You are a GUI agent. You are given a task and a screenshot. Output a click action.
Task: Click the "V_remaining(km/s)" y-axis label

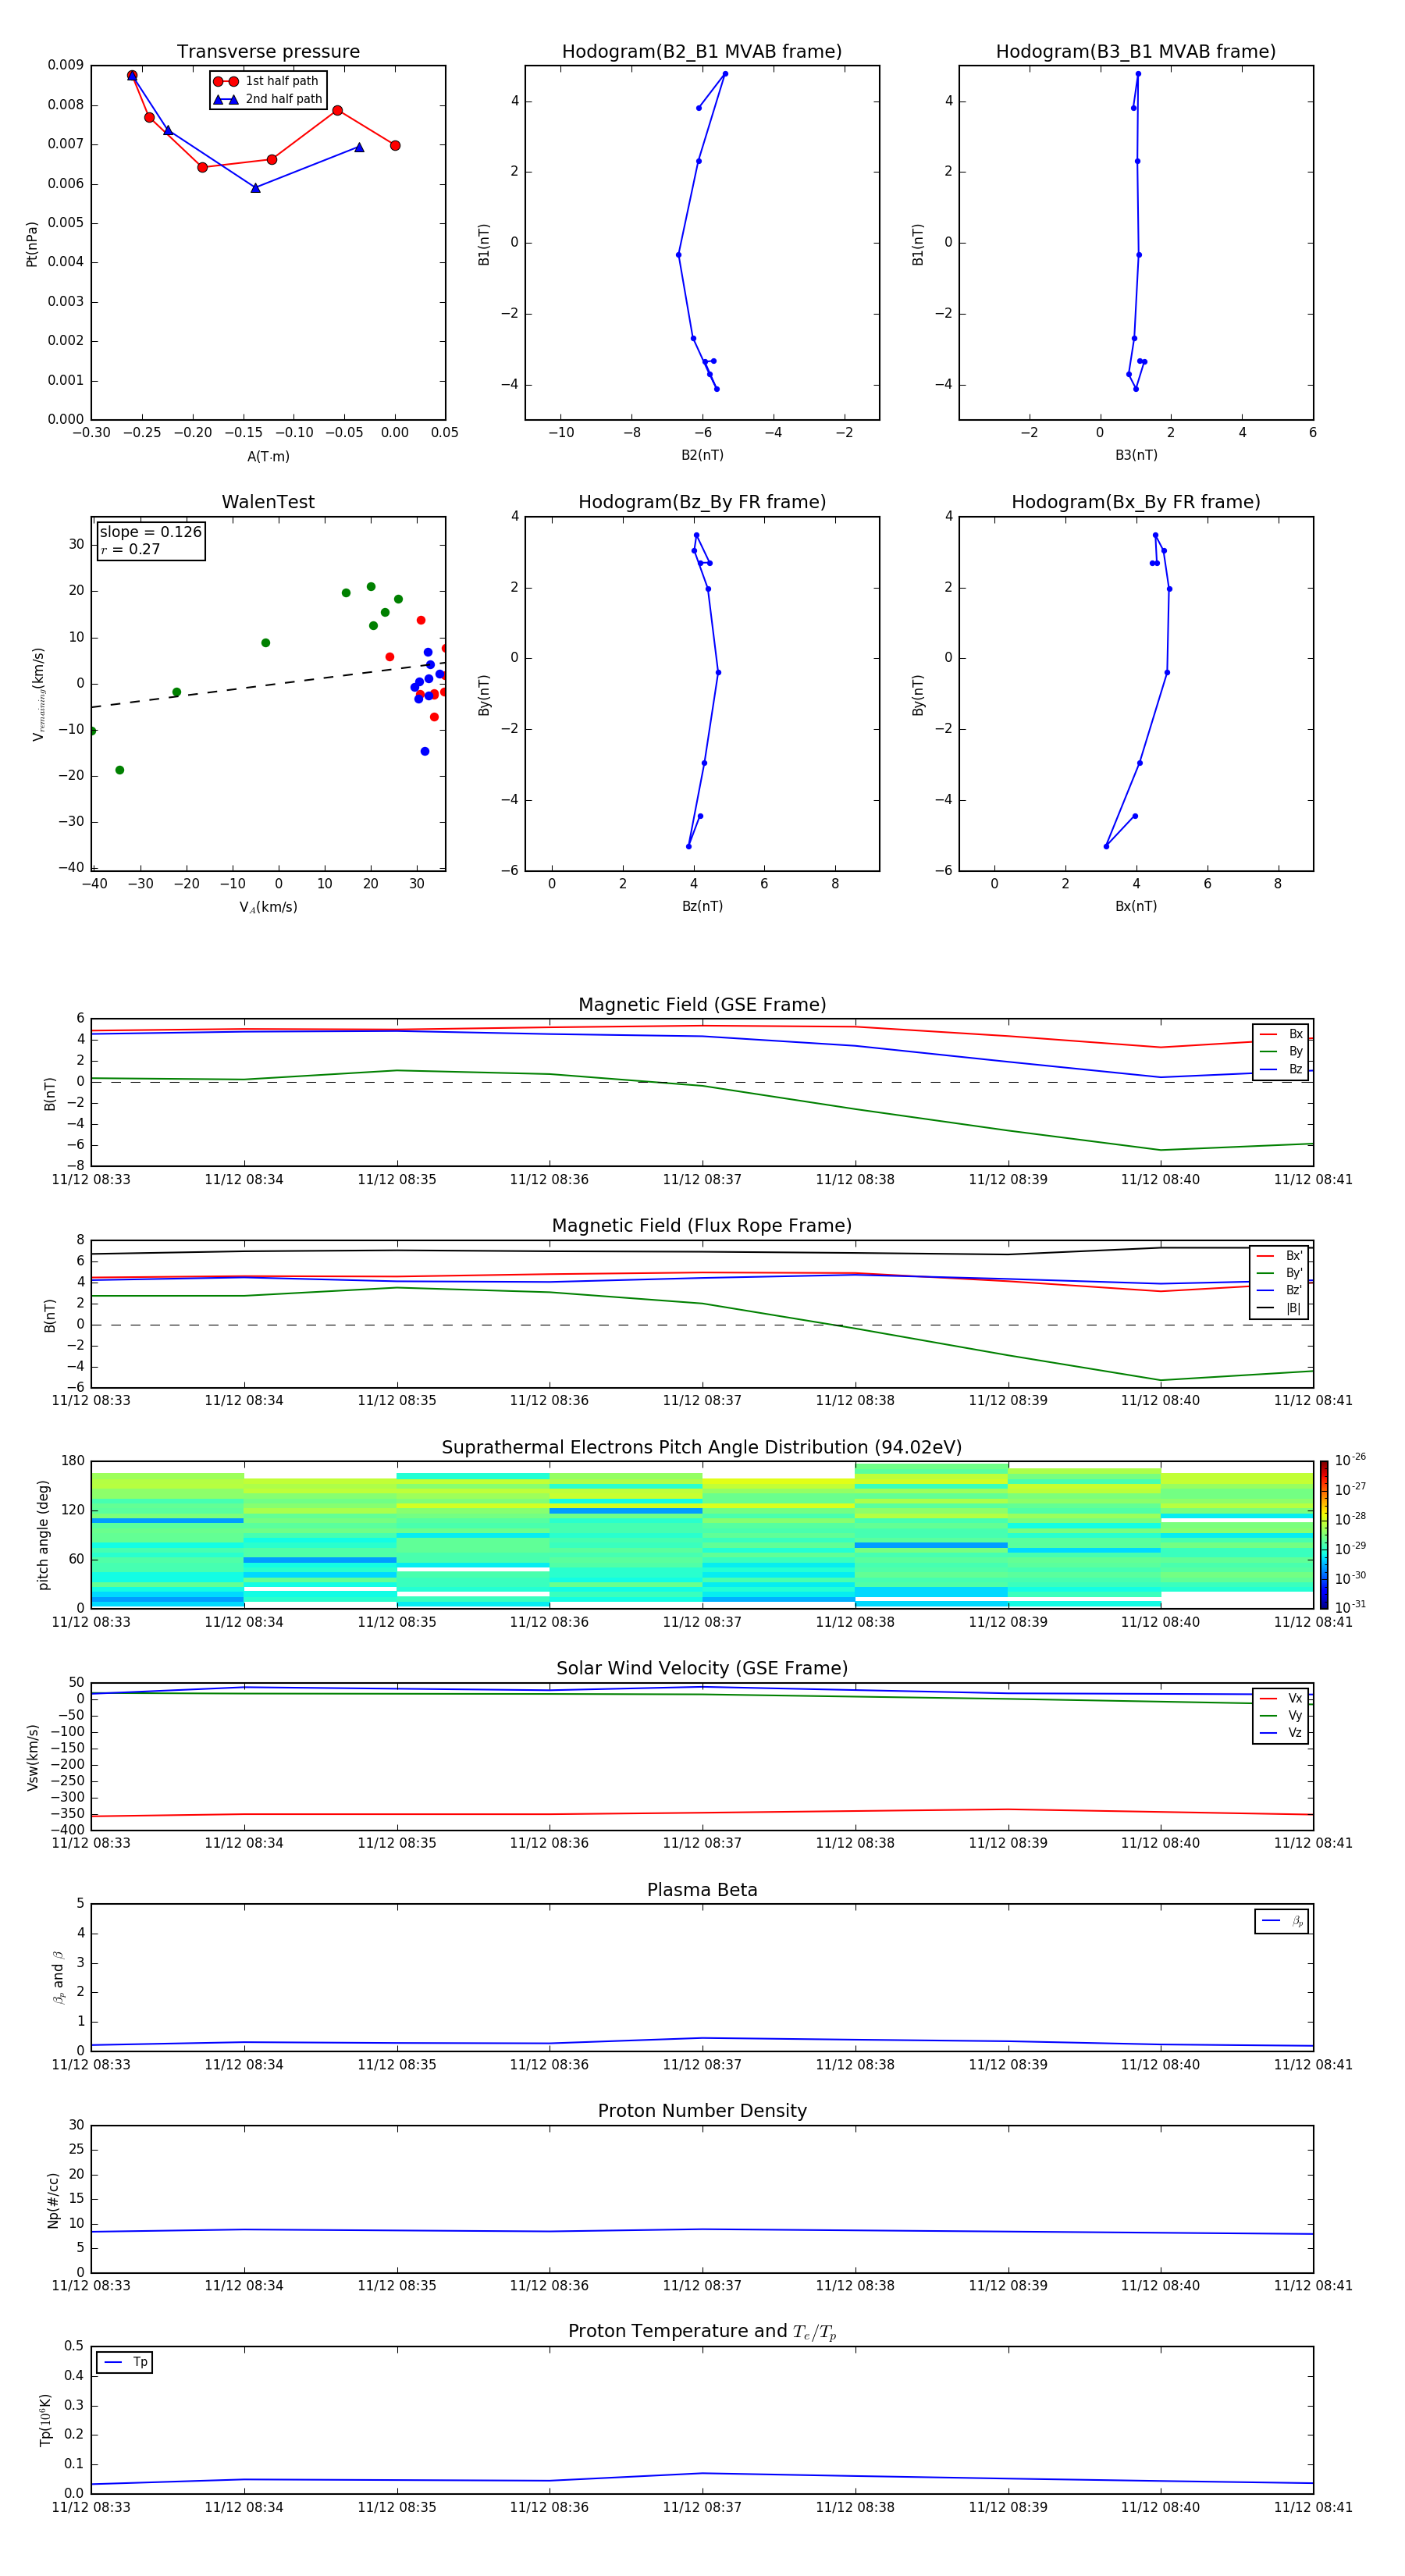click(x=38, y=694)
